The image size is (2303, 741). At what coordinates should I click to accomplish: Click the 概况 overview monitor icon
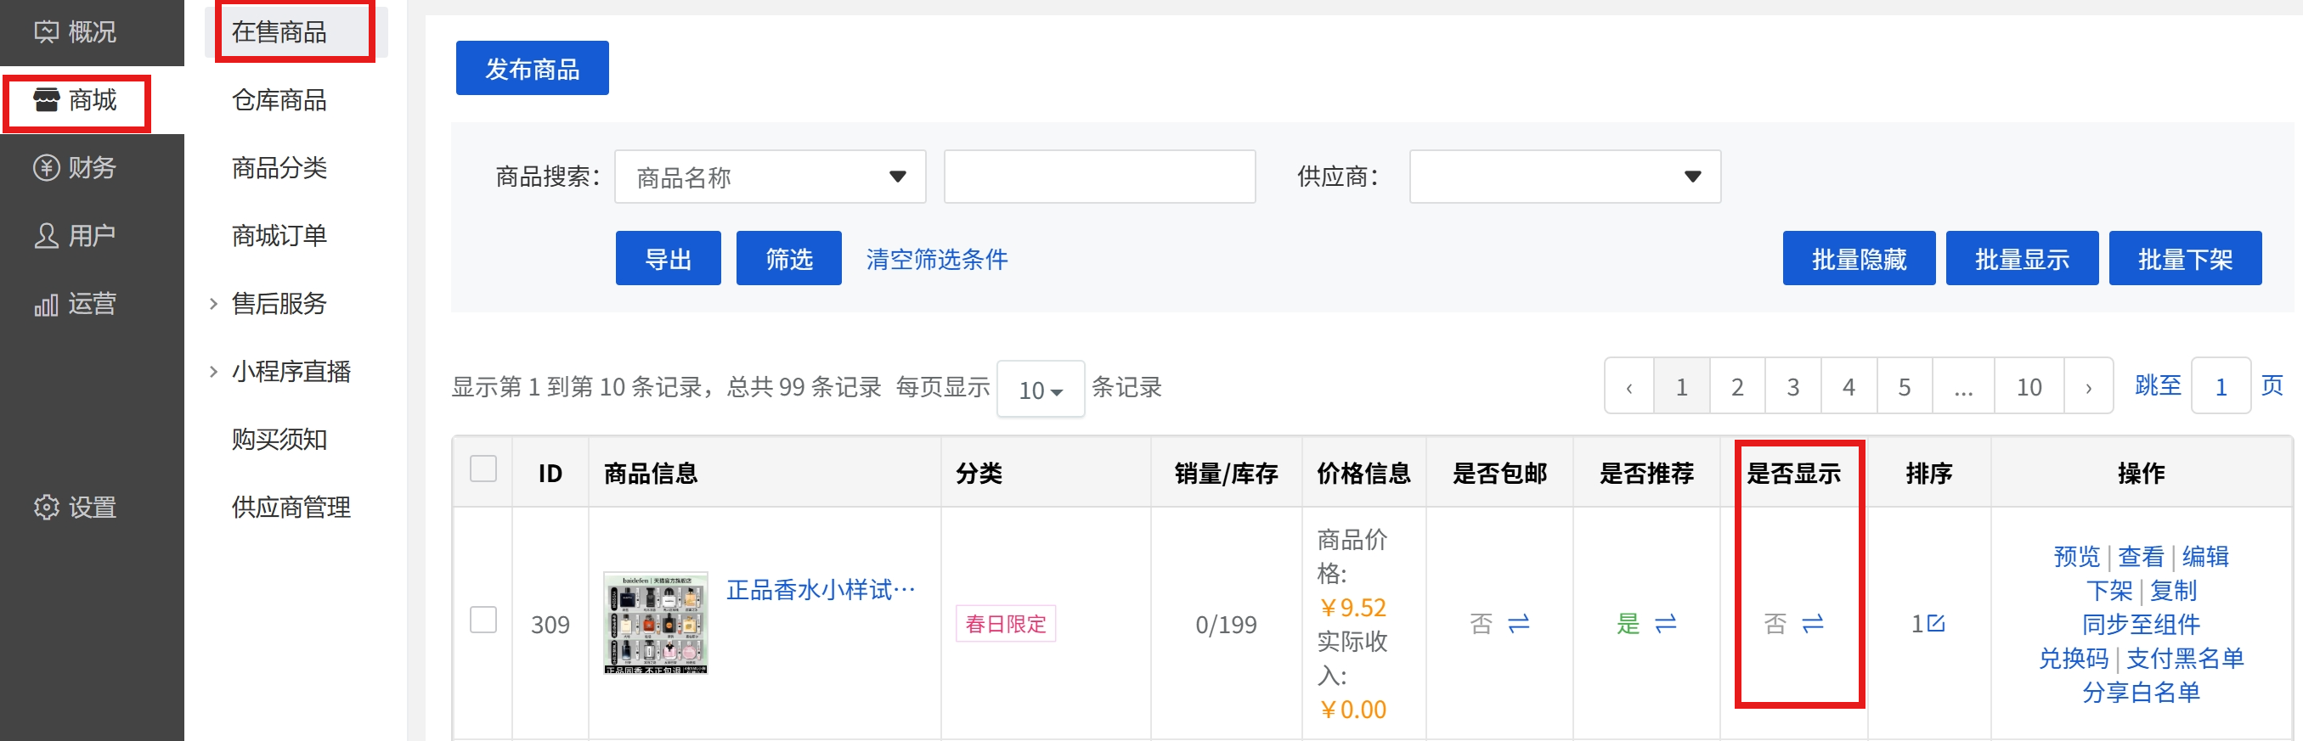click(x=46, y=32)
